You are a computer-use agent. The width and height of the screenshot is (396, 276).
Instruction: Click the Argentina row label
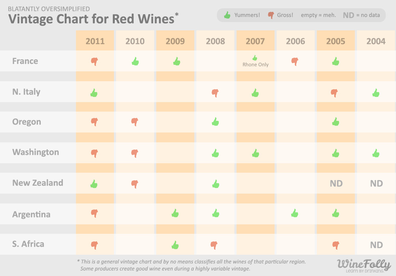pyautogui.click(x=31, y=214)
